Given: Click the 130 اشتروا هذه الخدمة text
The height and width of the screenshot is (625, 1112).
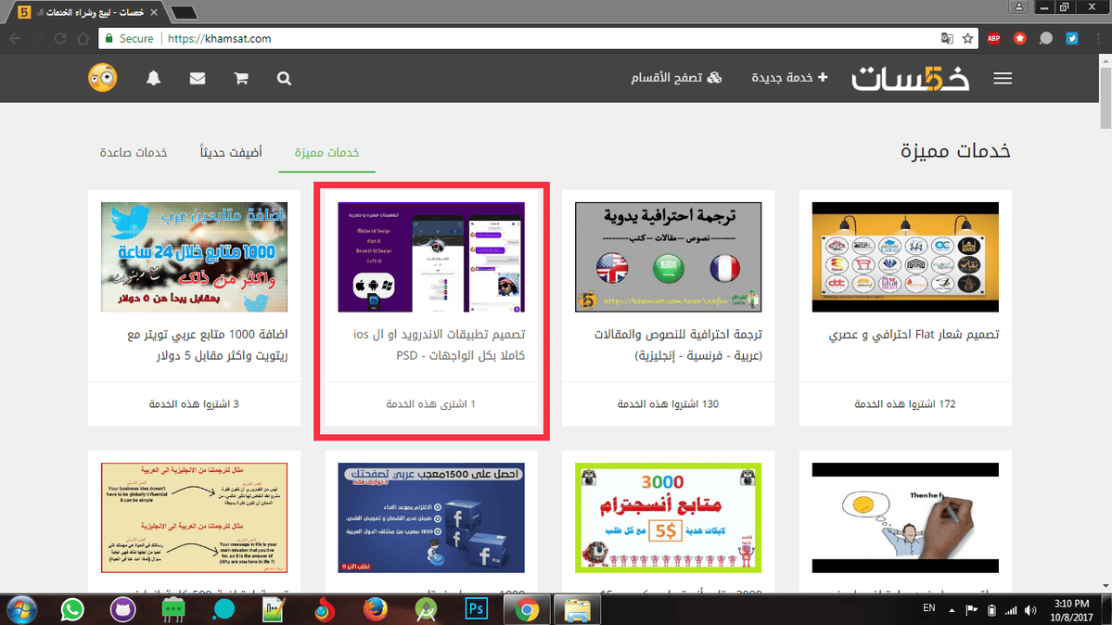Looking at the screenshot, I should (668, 403).
